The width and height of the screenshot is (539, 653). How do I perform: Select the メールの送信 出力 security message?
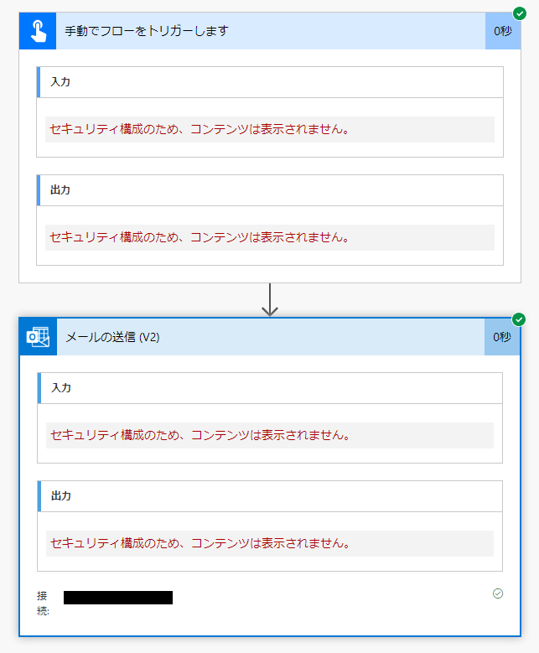[200, 543]
